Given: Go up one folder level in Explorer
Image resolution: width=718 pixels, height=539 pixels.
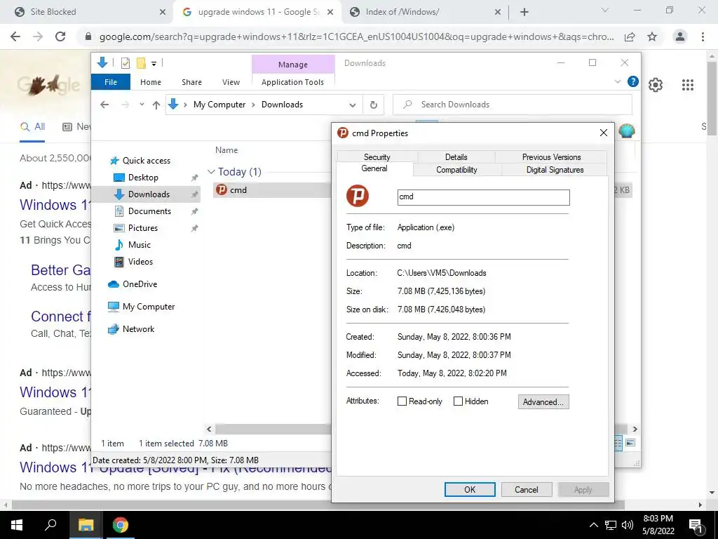Looking at the screenshot, I should pos(156,105).
